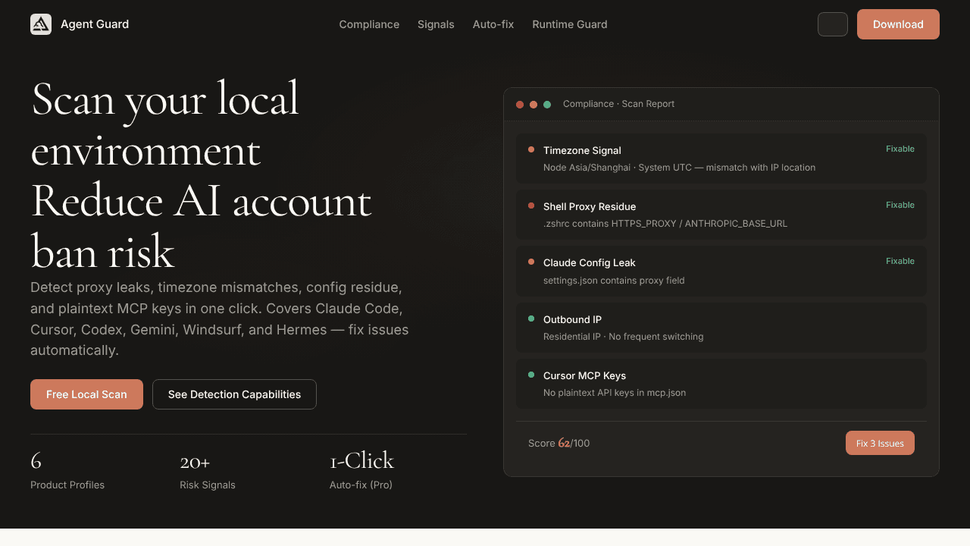Click the Fix 3 Issues button
This screenshot has height=546, width=970.
(x=880, y=443)
